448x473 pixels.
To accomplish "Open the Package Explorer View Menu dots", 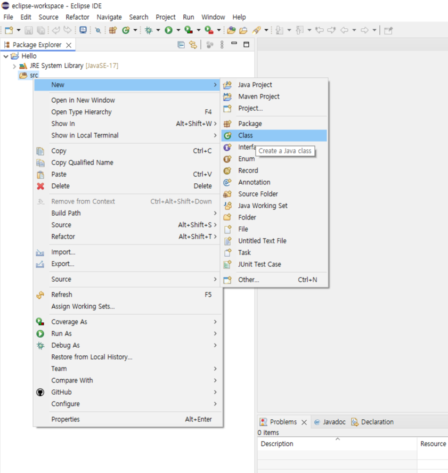I will click(222, 45).
